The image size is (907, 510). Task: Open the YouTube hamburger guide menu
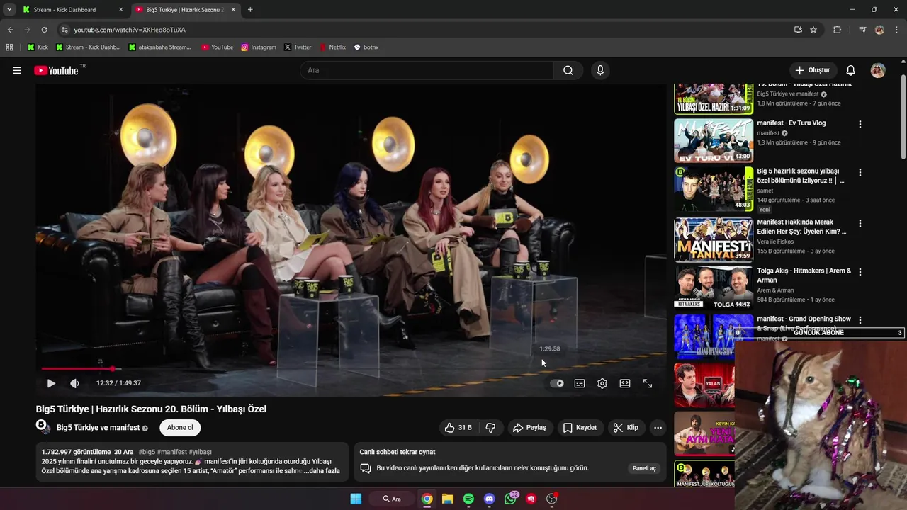tap(17, 70)
